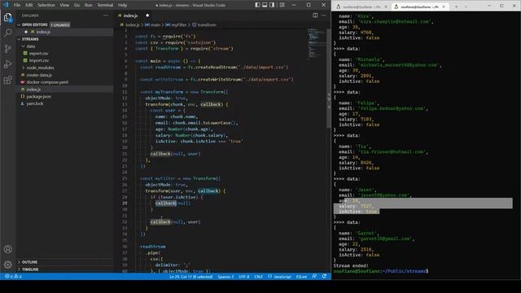Click the code minimap preview

point(317,43)
